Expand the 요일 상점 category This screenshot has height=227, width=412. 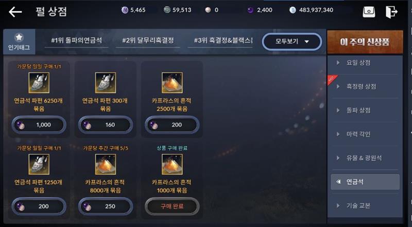pyautogui.click(x=365, y=63)
